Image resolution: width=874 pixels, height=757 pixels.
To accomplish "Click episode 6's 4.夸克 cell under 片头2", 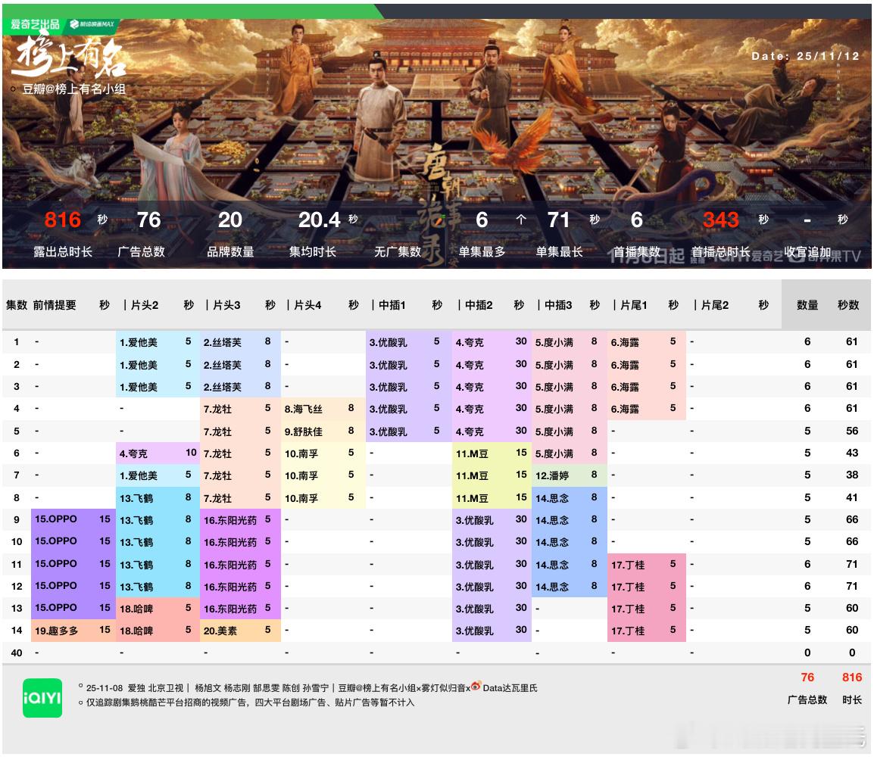I will (158, 453).
